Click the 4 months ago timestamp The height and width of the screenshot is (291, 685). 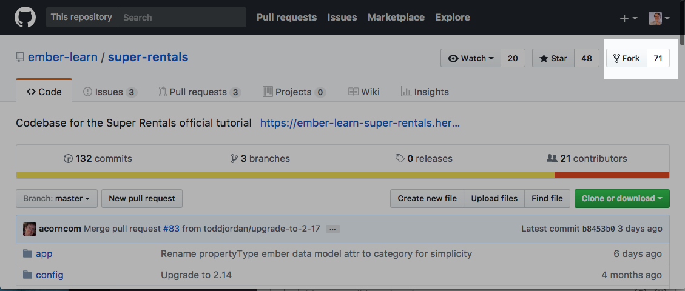pyautogui.click(x=631, y=275)
